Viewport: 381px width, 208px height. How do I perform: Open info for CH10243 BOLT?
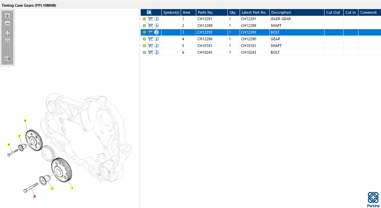coord(157,52)
